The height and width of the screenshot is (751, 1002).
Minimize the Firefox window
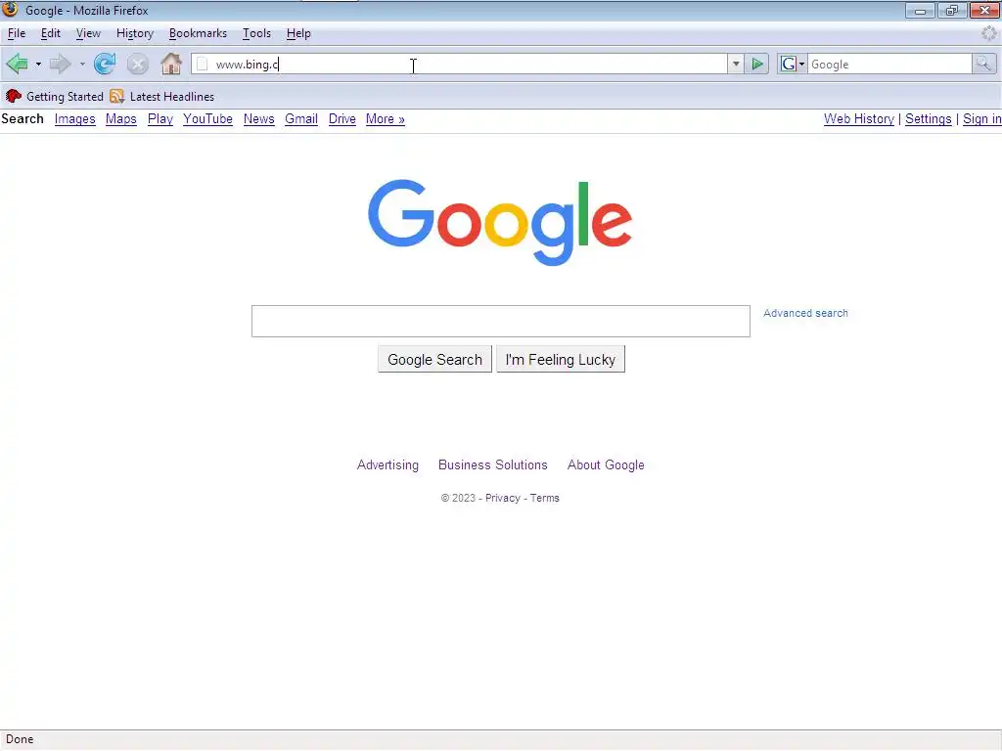point(920,10)
